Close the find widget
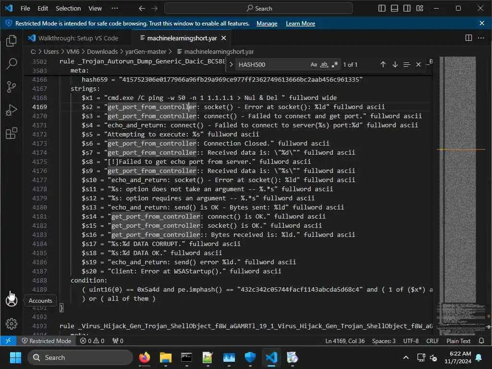Image resolution: width=492 pixels, height=369 pixels. pos(418,65)
